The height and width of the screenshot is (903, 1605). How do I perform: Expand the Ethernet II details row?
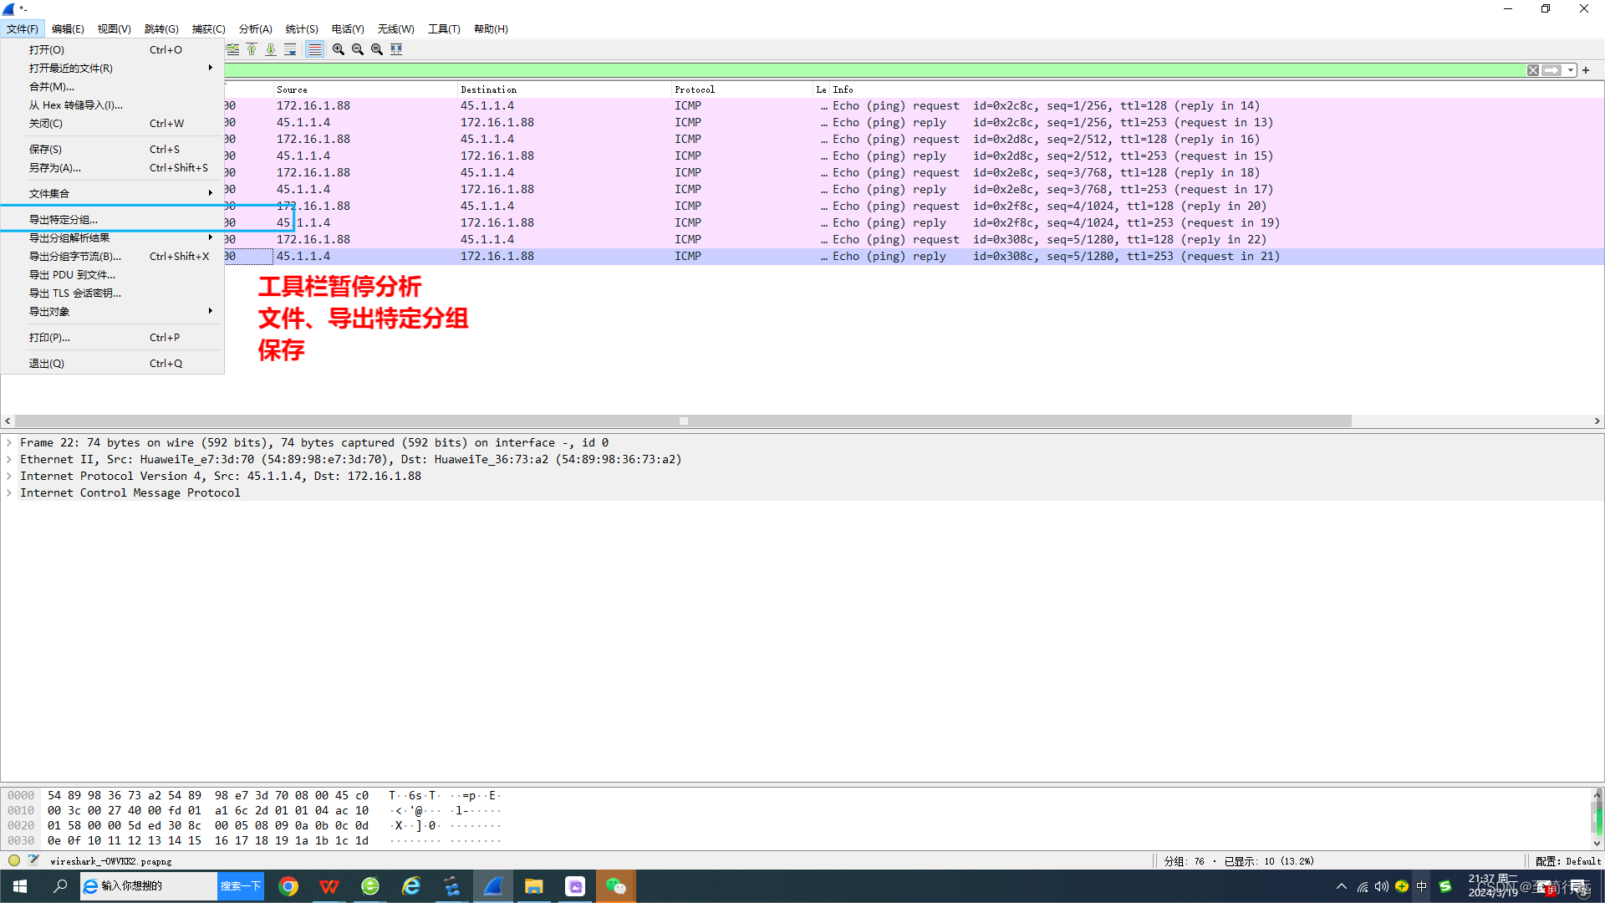coord(9,459)
